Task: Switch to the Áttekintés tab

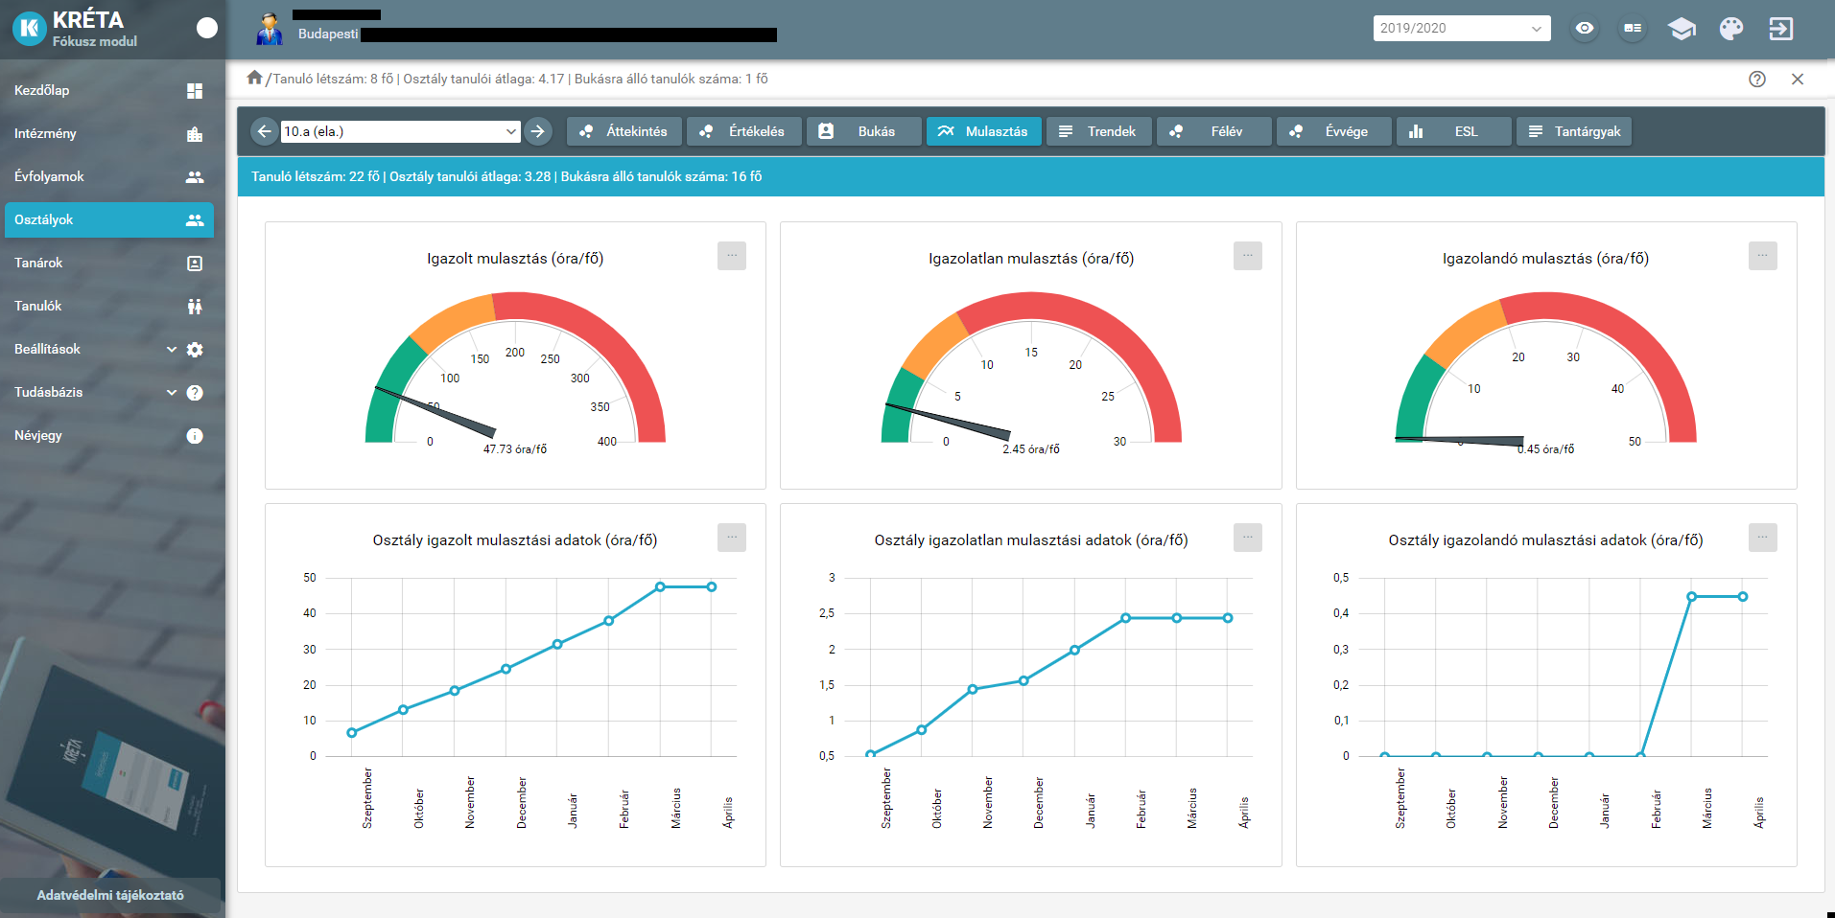Action: [624, 131]
